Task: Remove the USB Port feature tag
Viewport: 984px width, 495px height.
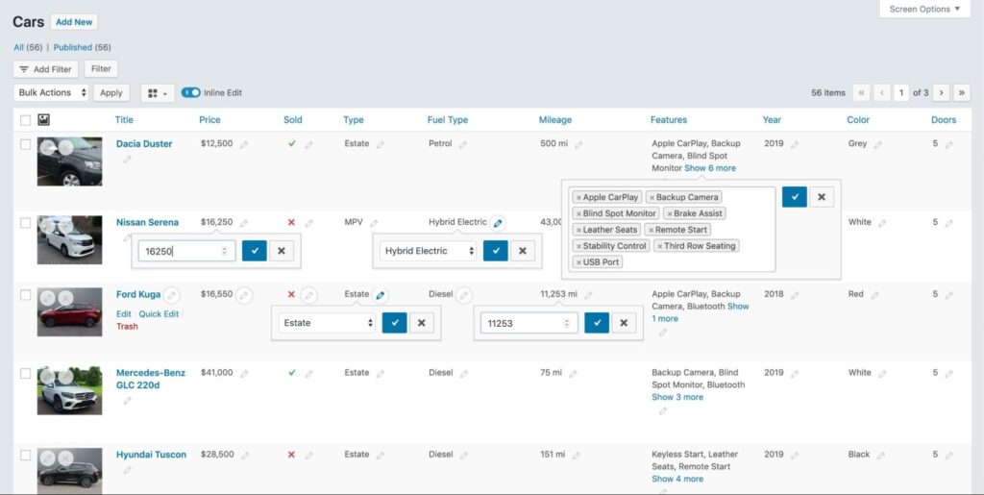Action: (578, 262)
